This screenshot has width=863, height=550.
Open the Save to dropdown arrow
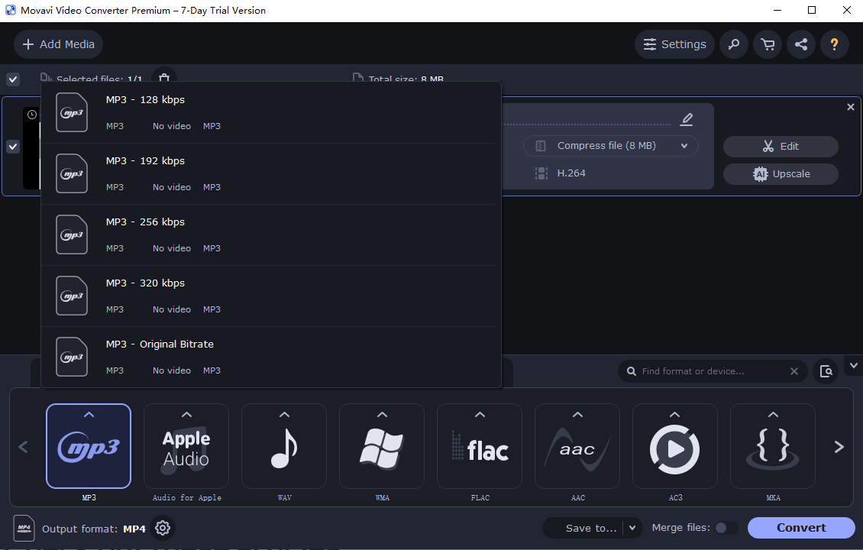point(632,528)
